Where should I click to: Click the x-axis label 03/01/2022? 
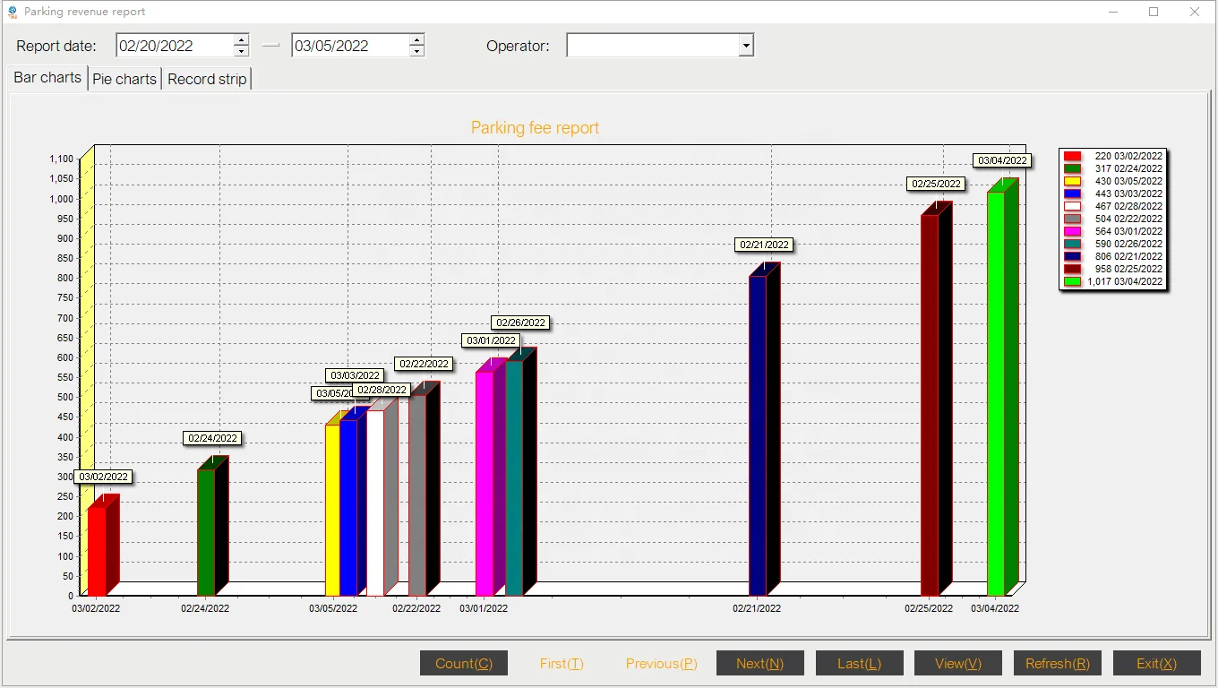tap(484, 608)
